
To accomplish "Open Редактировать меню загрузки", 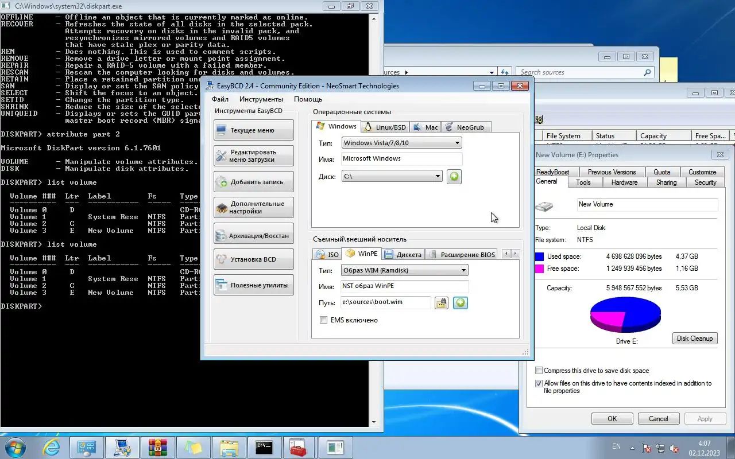I will coord(253,156).
